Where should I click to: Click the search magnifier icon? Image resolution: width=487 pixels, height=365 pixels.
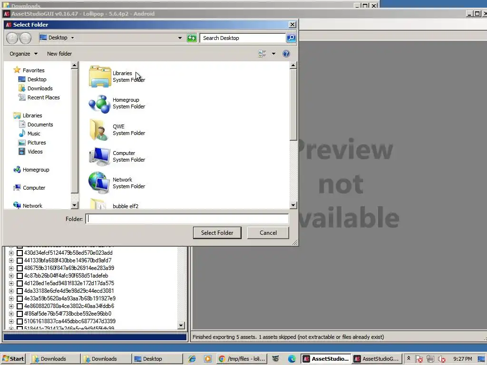[x=291, y=38]
